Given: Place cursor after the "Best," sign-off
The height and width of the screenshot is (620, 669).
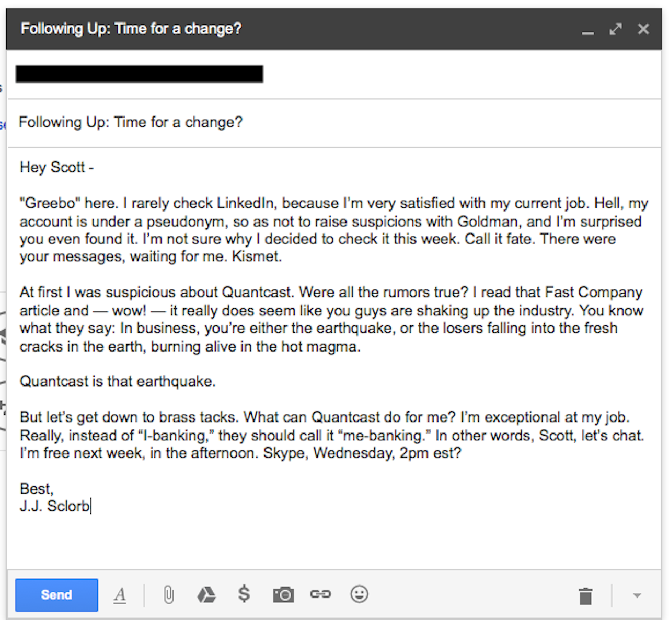Looking at the screenshot, I should tap(54, 489).
